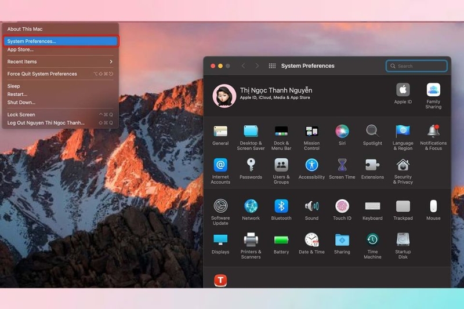Expand the Recent Items submenu
Viewport: 464px width, 309px height.
pos(60,61)
